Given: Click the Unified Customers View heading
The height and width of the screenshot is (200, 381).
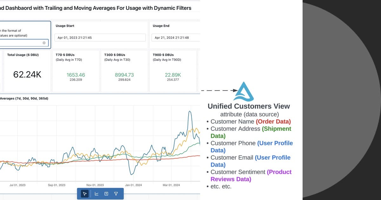Looking at the screenshot, I should click(249, 106).
